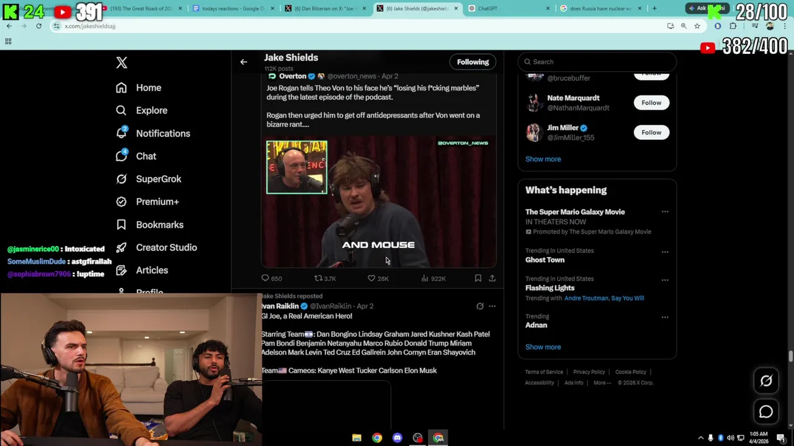The width and height of the screenshot is (794, 446).
Task: Toggle system volume icon in tray
Action: click(x=729, y=438)
